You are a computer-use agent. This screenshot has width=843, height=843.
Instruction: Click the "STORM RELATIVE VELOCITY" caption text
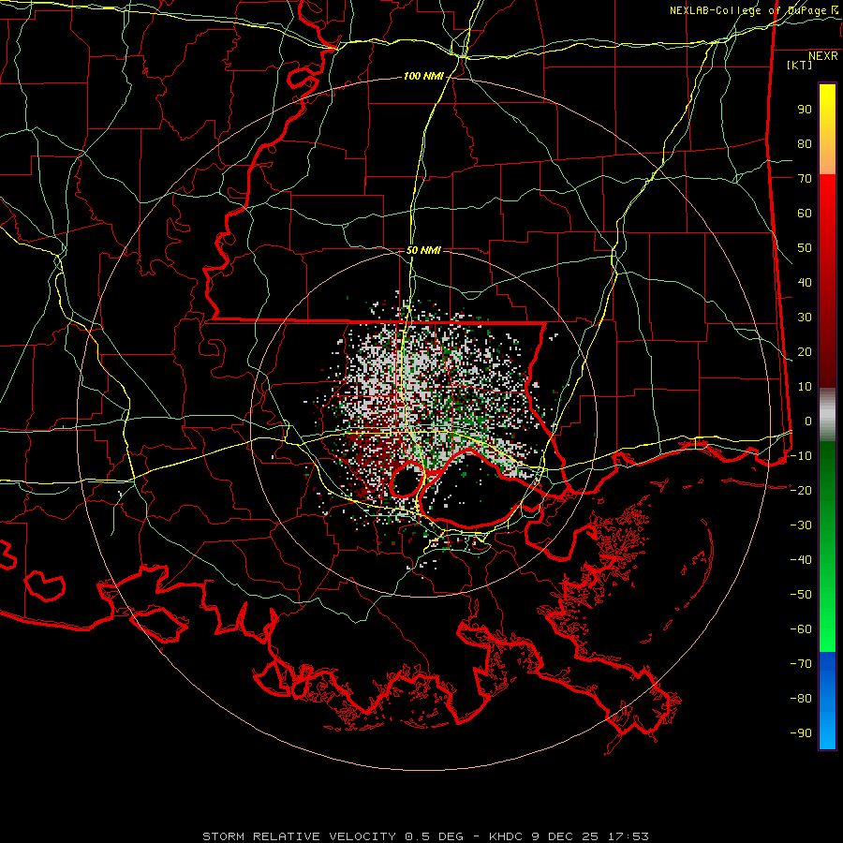(299, 836)
